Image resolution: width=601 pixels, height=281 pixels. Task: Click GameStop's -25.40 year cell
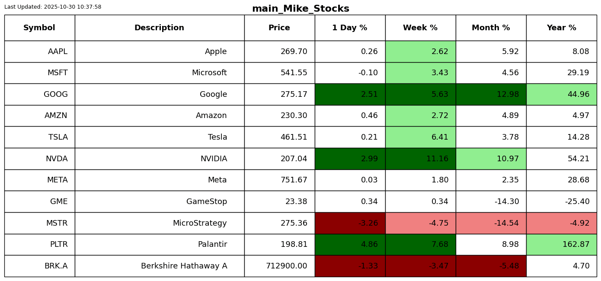pyautogui.click(x=561, y=201)
